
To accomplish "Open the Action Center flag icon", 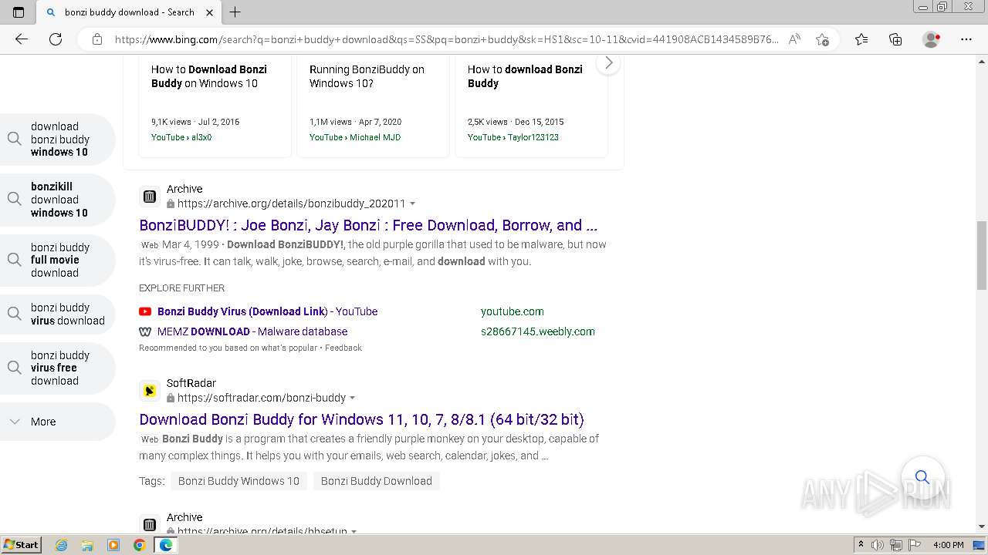I will (915, 545).
